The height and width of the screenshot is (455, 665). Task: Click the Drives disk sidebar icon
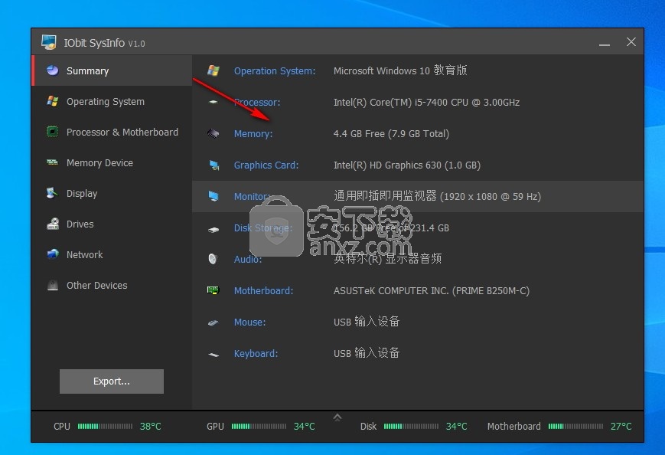(x=53, y=224)
